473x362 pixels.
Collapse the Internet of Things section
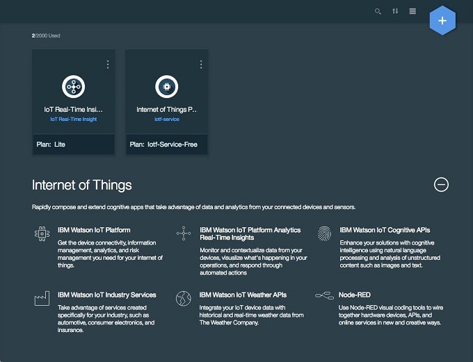(441, 184)
